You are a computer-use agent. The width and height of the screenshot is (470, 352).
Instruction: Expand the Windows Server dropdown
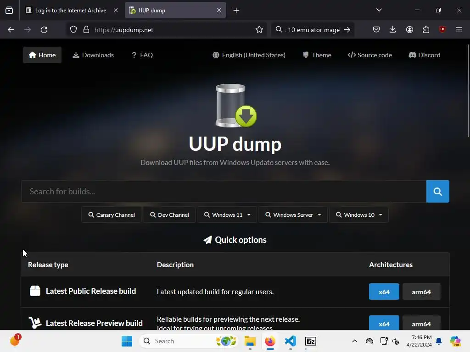click(293, 215)
